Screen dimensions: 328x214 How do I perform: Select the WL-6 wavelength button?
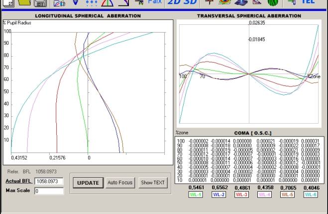click(311, 195)
